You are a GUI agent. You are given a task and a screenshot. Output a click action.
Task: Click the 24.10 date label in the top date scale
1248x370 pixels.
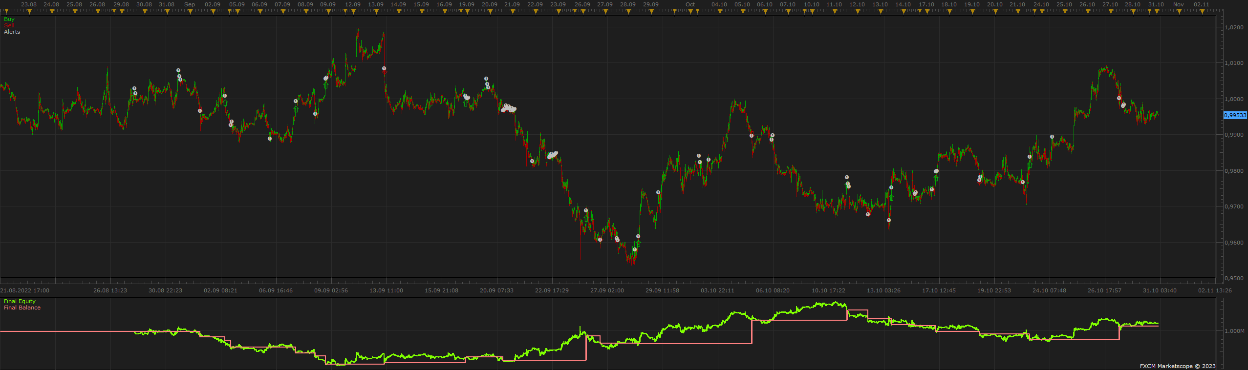tap(1041, 4)
